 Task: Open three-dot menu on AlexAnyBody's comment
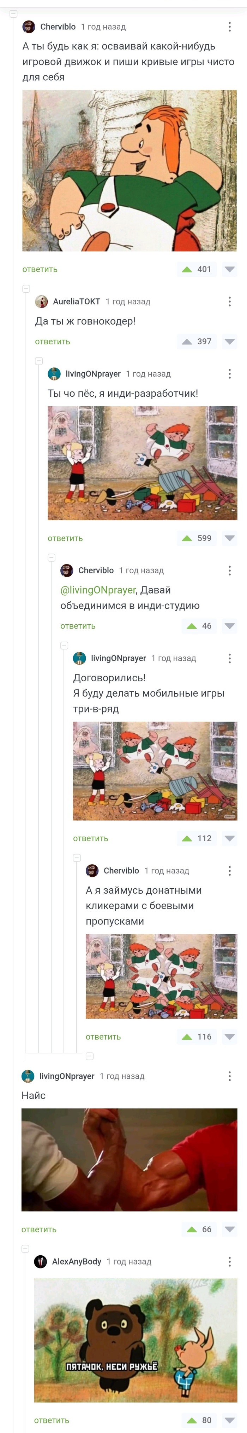tap(230, 1262)
